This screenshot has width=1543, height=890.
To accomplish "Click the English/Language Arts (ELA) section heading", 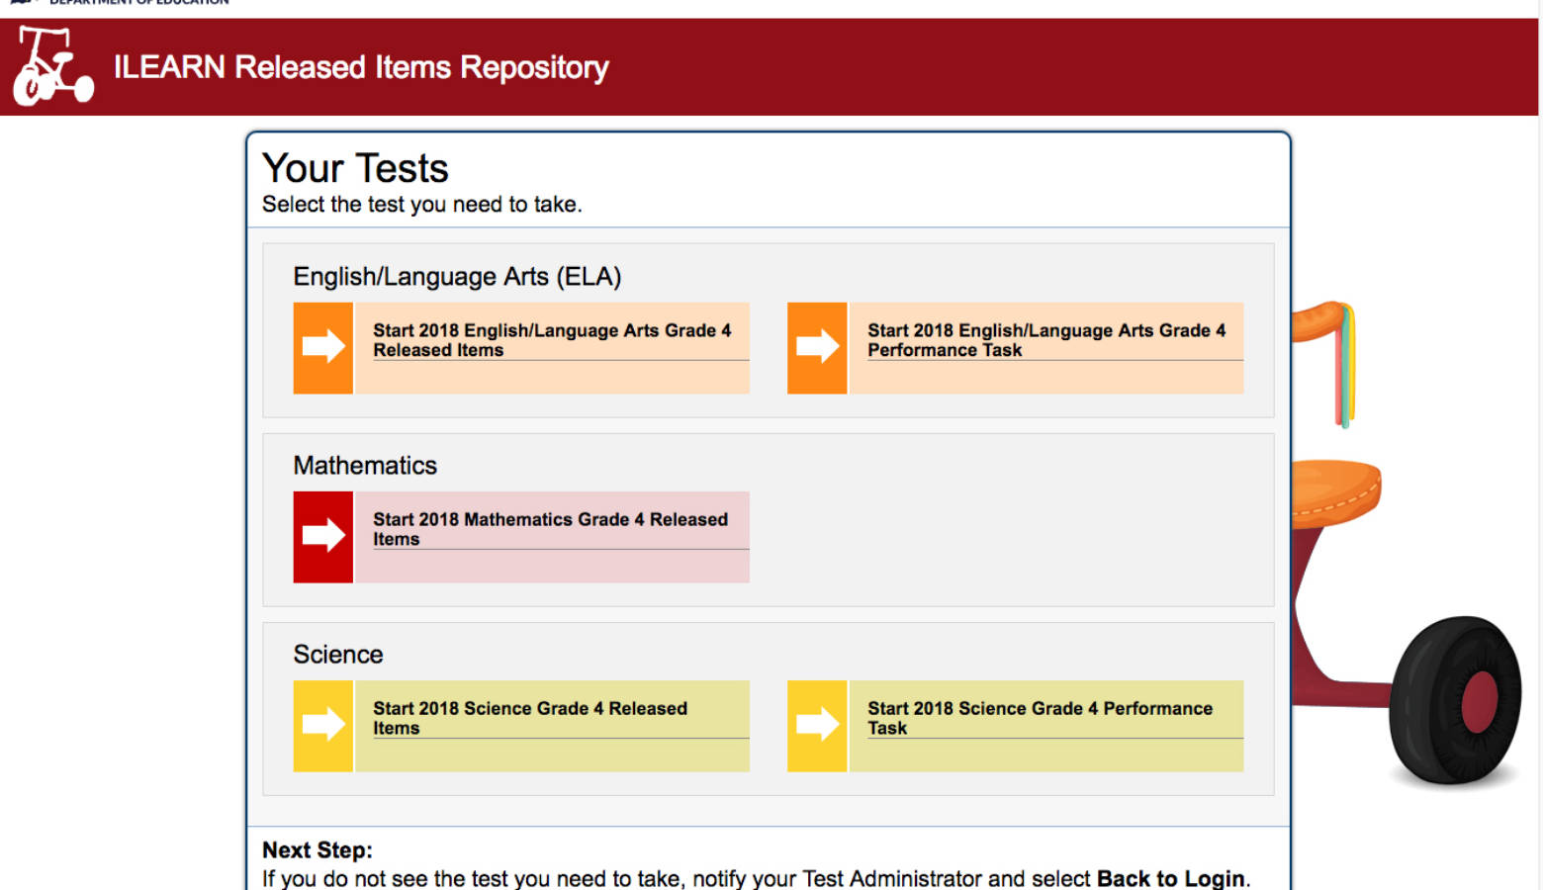I will point(457,277).
